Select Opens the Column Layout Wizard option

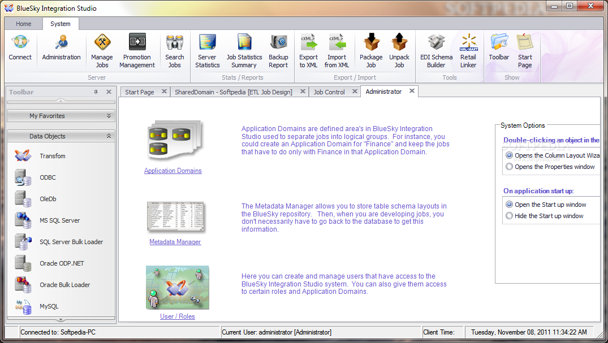(509, 155)
